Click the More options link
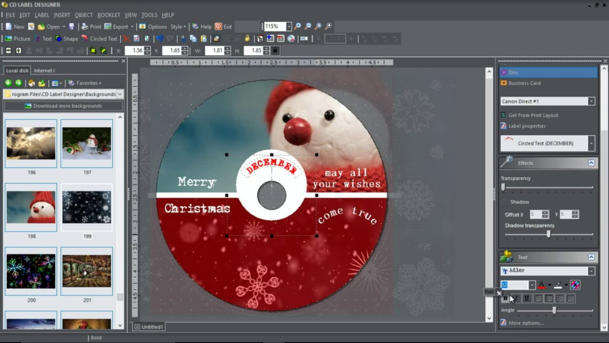Screen dimensions: 609x343 coord(526,323)
